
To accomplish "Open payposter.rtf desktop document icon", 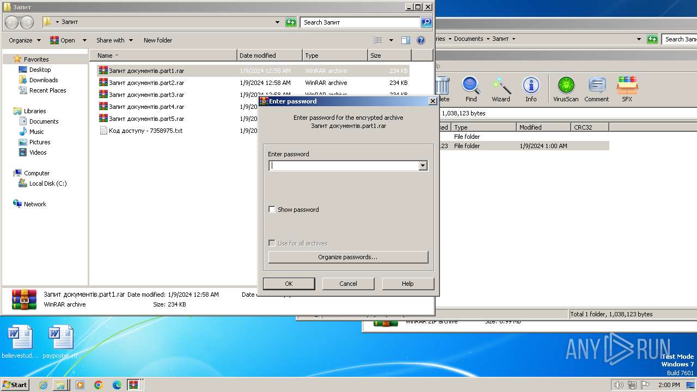I will tap(60, 342).
